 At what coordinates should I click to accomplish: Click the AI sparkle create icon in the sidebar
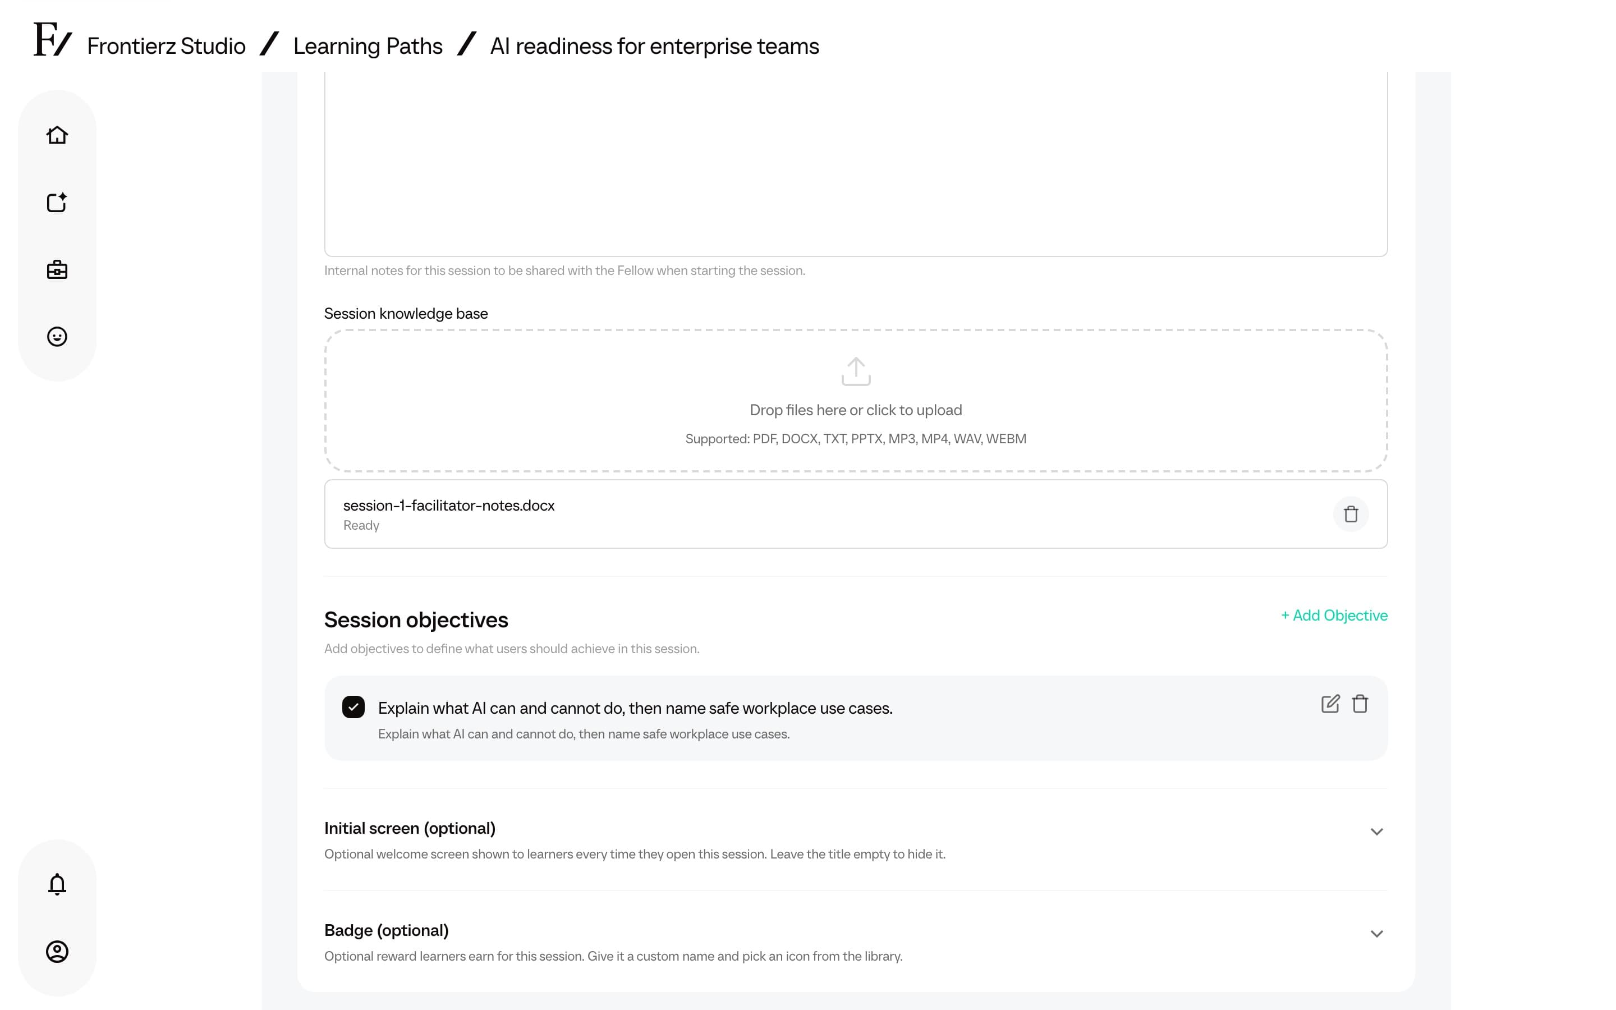57,203
